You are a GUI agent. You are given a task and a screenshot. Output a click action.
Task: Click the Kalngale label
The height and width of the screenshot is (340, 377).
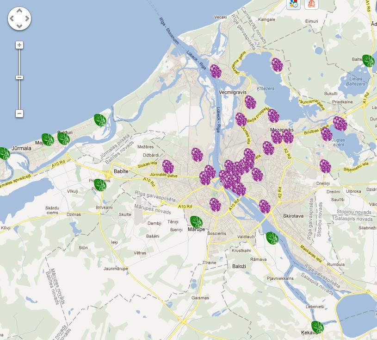tap(266, 19)
